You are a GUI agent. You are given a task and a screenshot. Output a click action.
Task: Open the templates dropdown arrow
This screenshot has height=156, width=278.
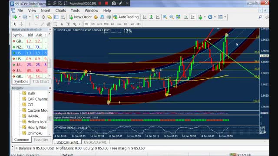click(225, 17)
